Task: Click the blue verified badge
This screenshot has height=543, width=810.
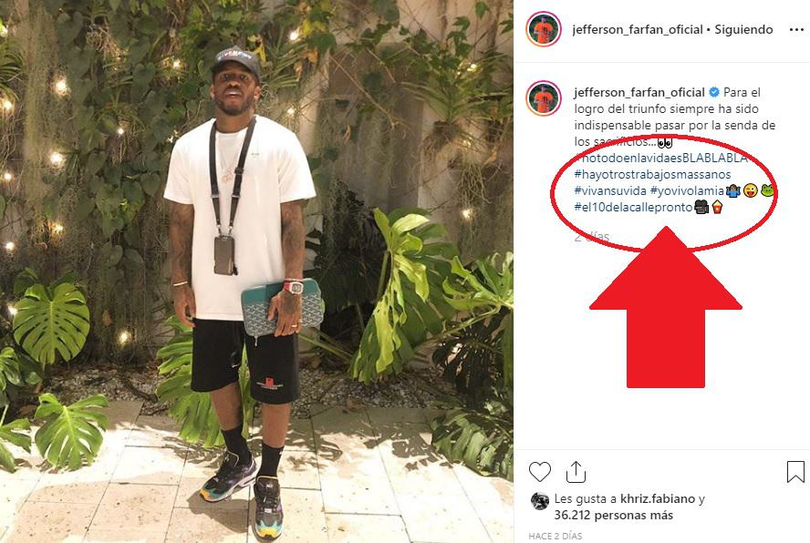Action: click(714, 92)
